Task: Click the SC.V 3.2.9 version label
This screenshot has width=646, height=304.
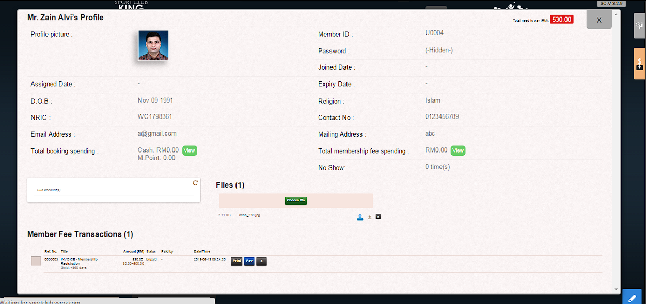Action: 611,4
